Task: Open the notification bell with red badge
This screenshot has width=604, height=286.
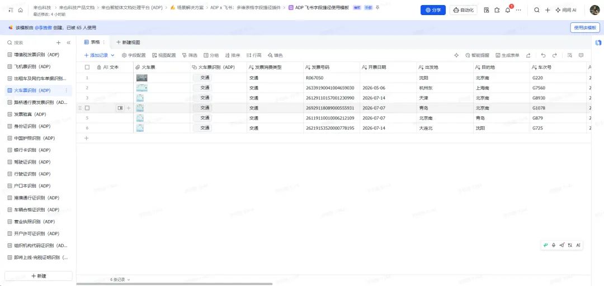Action: [508, 11]
